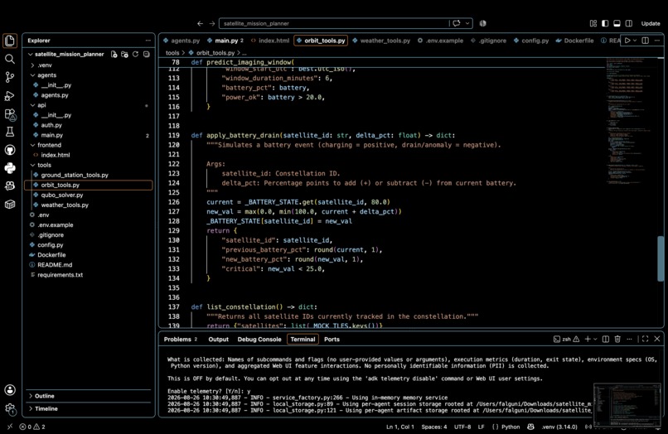Maximize the terminal panel size
Viewport: 668px width, 434px height.
pyautogui.click(x=645, y=339)
